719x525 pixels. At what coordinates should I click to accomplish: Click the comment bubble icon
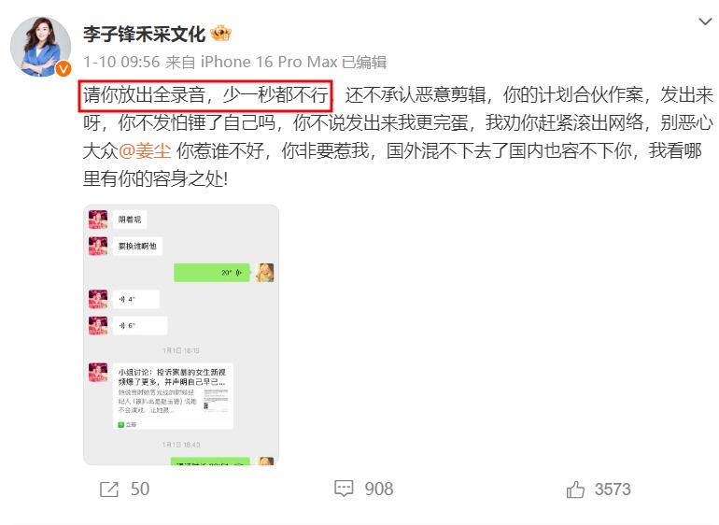click(x=344, y=490)
